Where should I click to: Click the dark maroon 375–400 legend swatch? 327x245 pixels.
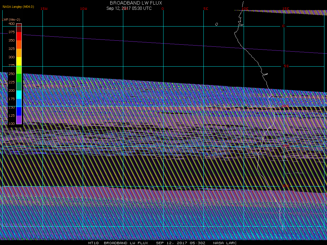(x=19, y=28)
